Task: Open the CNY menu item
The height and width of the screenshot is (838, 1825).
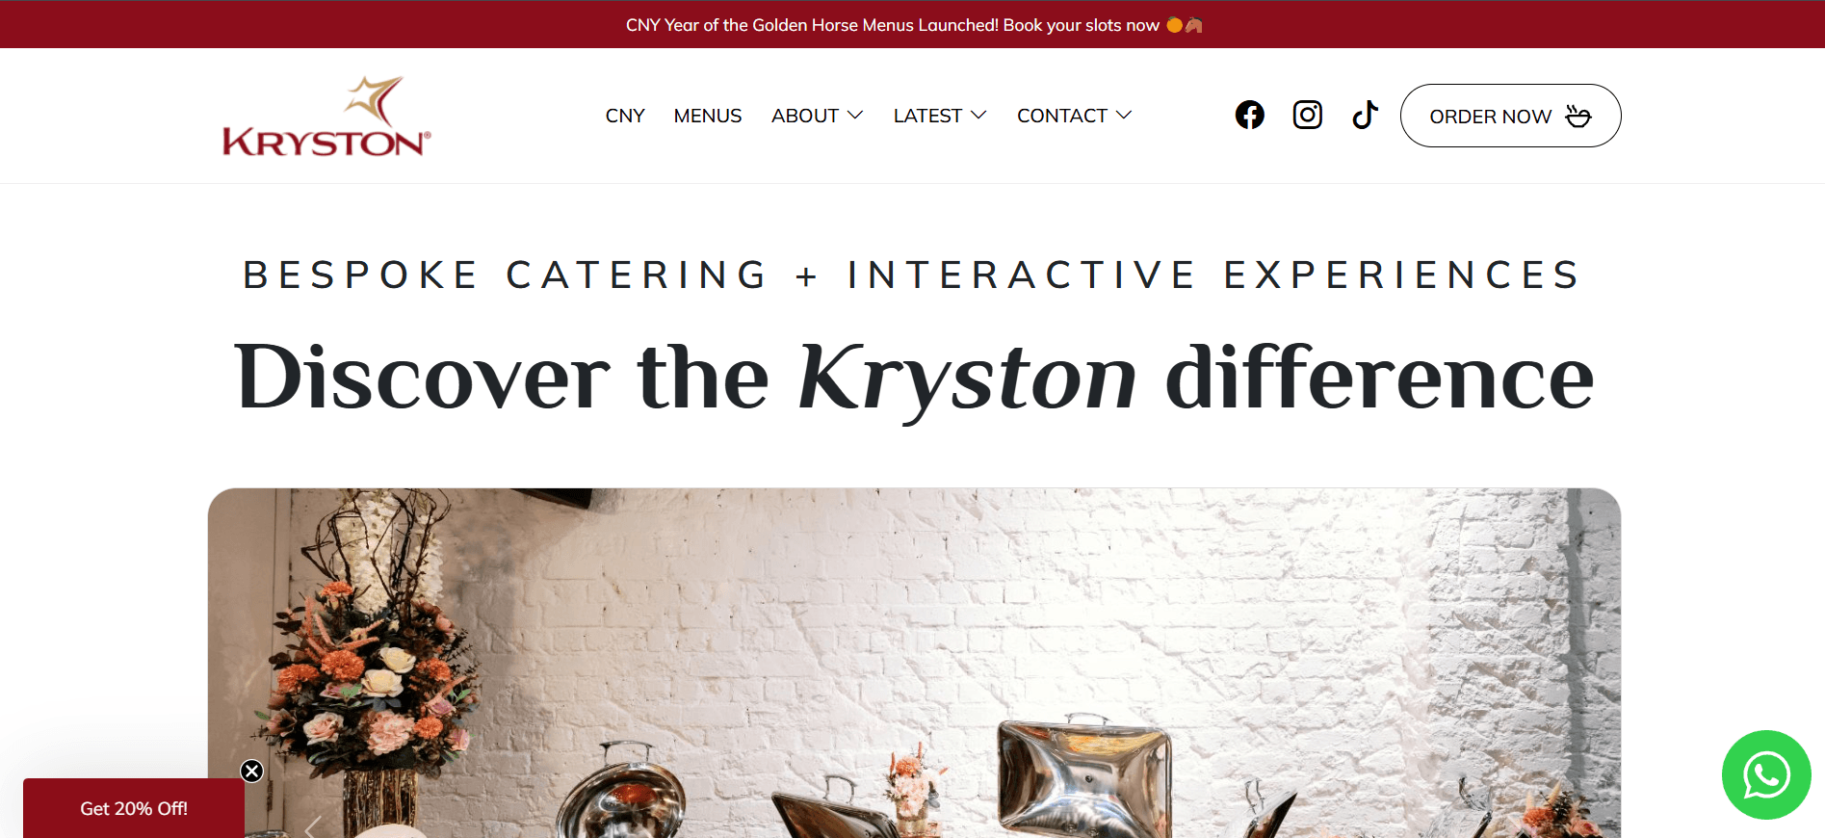Action: (x=625, y=116)
